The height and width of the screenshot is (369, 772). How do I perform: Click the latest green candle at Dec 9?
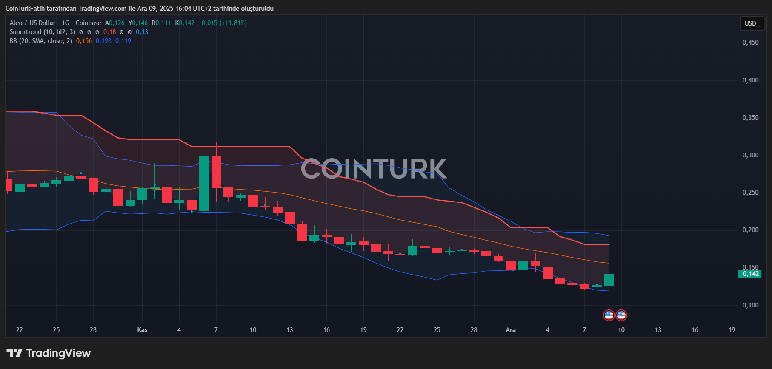point(609,280)
